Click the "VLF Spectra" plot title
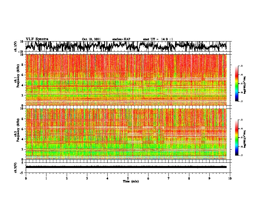The height and width of the screenshot is (200, 259). tap(37, 39)
